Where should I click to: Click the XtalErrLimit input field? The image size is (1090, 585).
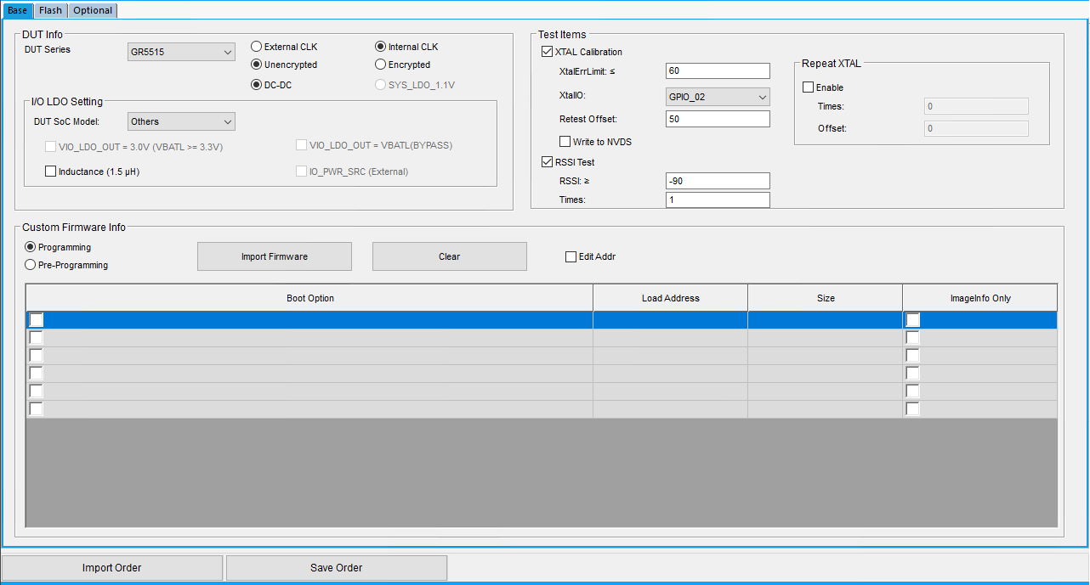pos(717,70)
